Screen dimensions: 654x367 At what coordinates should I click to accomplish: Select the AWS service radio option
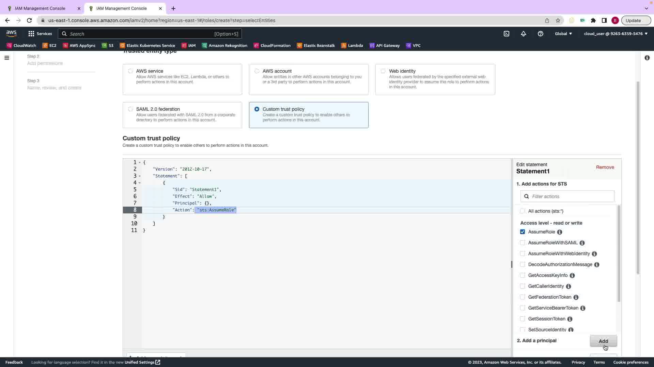click(x=130, y=71)
